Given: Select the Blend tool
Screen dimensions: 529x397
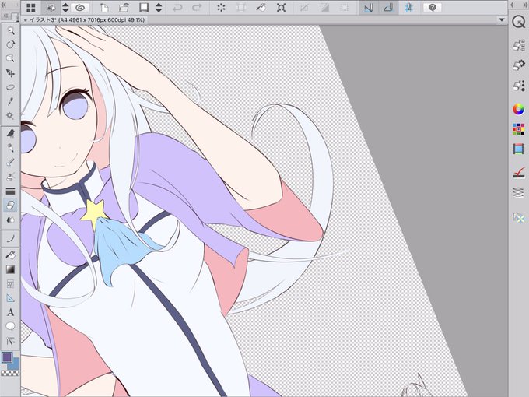Looking at the screenshot, I should click(x=11, y=220).
